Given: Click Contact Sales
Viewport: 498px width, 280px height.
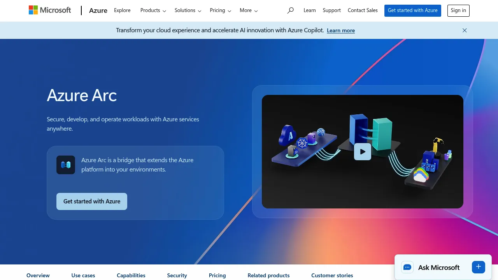Looking at the screenshot, I should click(x=363, y=10).
